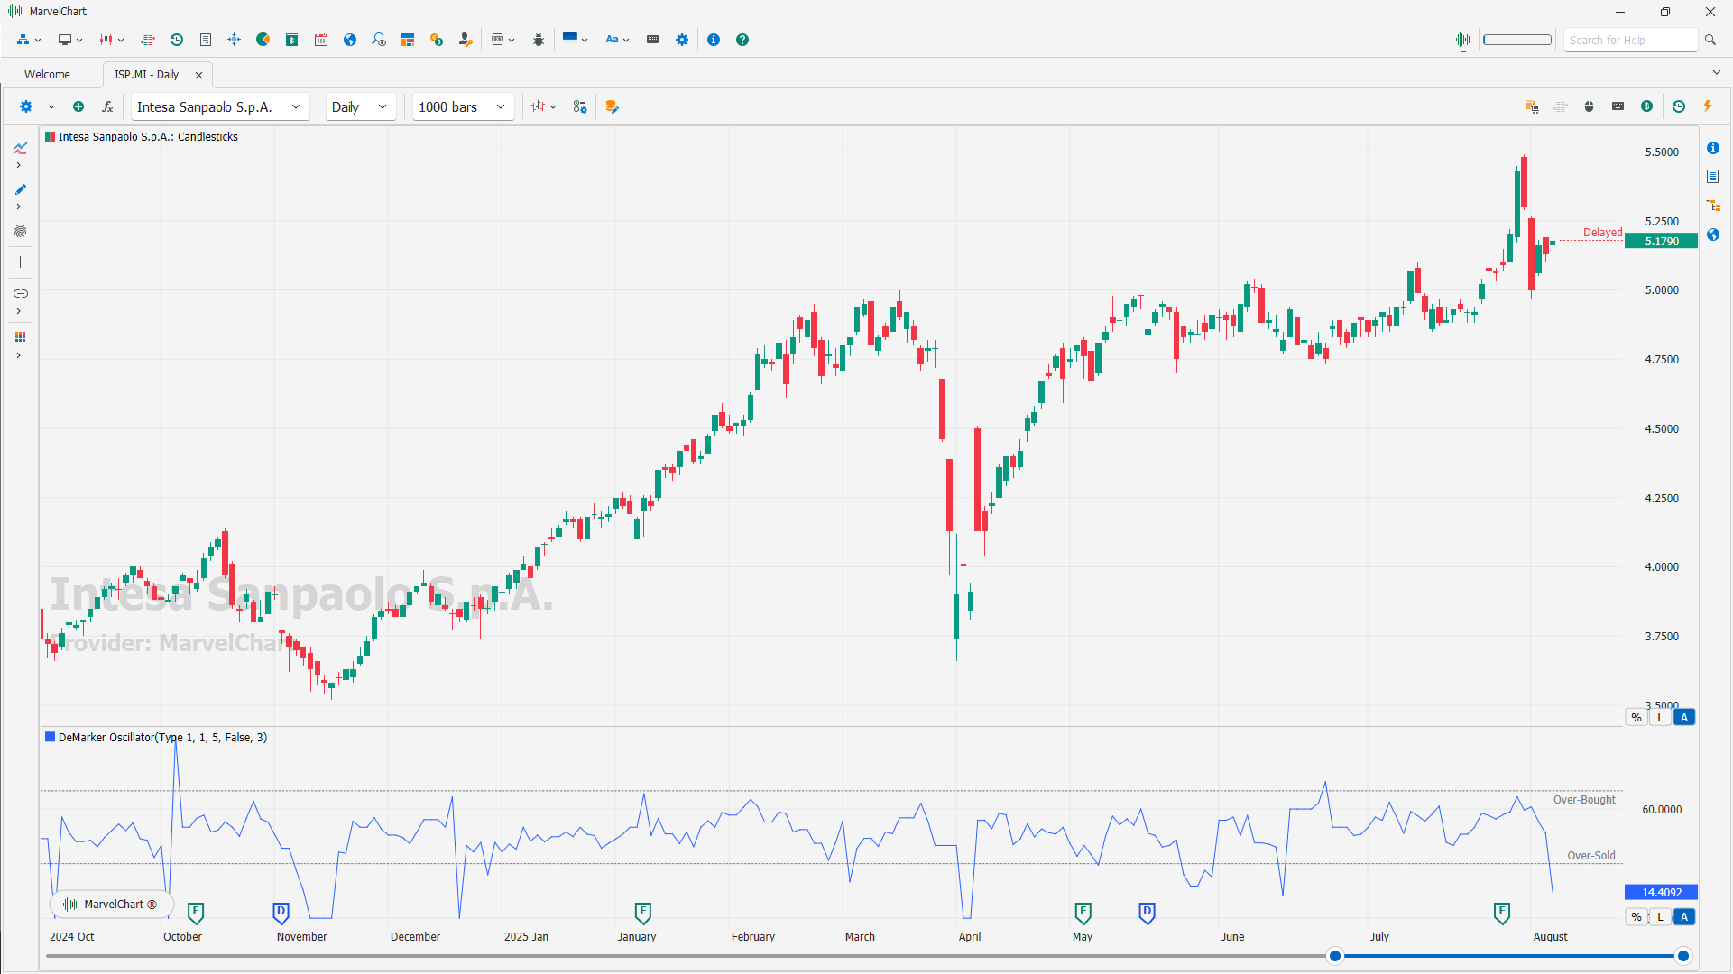This screenshot has width=1733, height=974.
Task: Click the pie chart icon in main toolbar
Action: pyautogui.click(x=263, y=40)
